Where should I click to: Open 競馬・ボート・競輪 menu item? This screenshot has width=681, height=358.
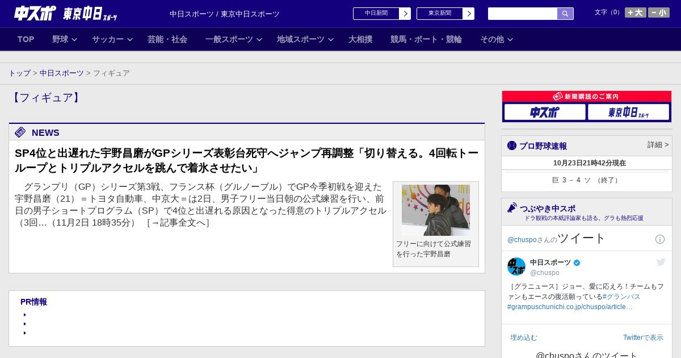point(426,39)
